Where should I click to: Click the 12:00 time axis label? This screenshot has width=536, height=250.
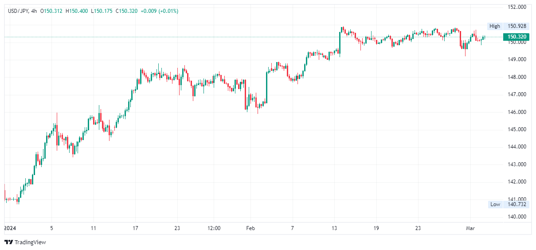[x=214, y=228]
